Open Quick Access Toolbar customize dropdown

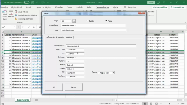pos(48,3)
